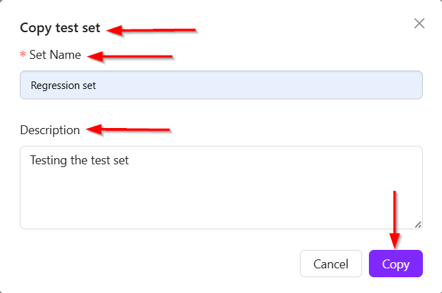Viewport: 442px width, 293px height.
Task: Click inside the Description text area
Action: [221, 188]
